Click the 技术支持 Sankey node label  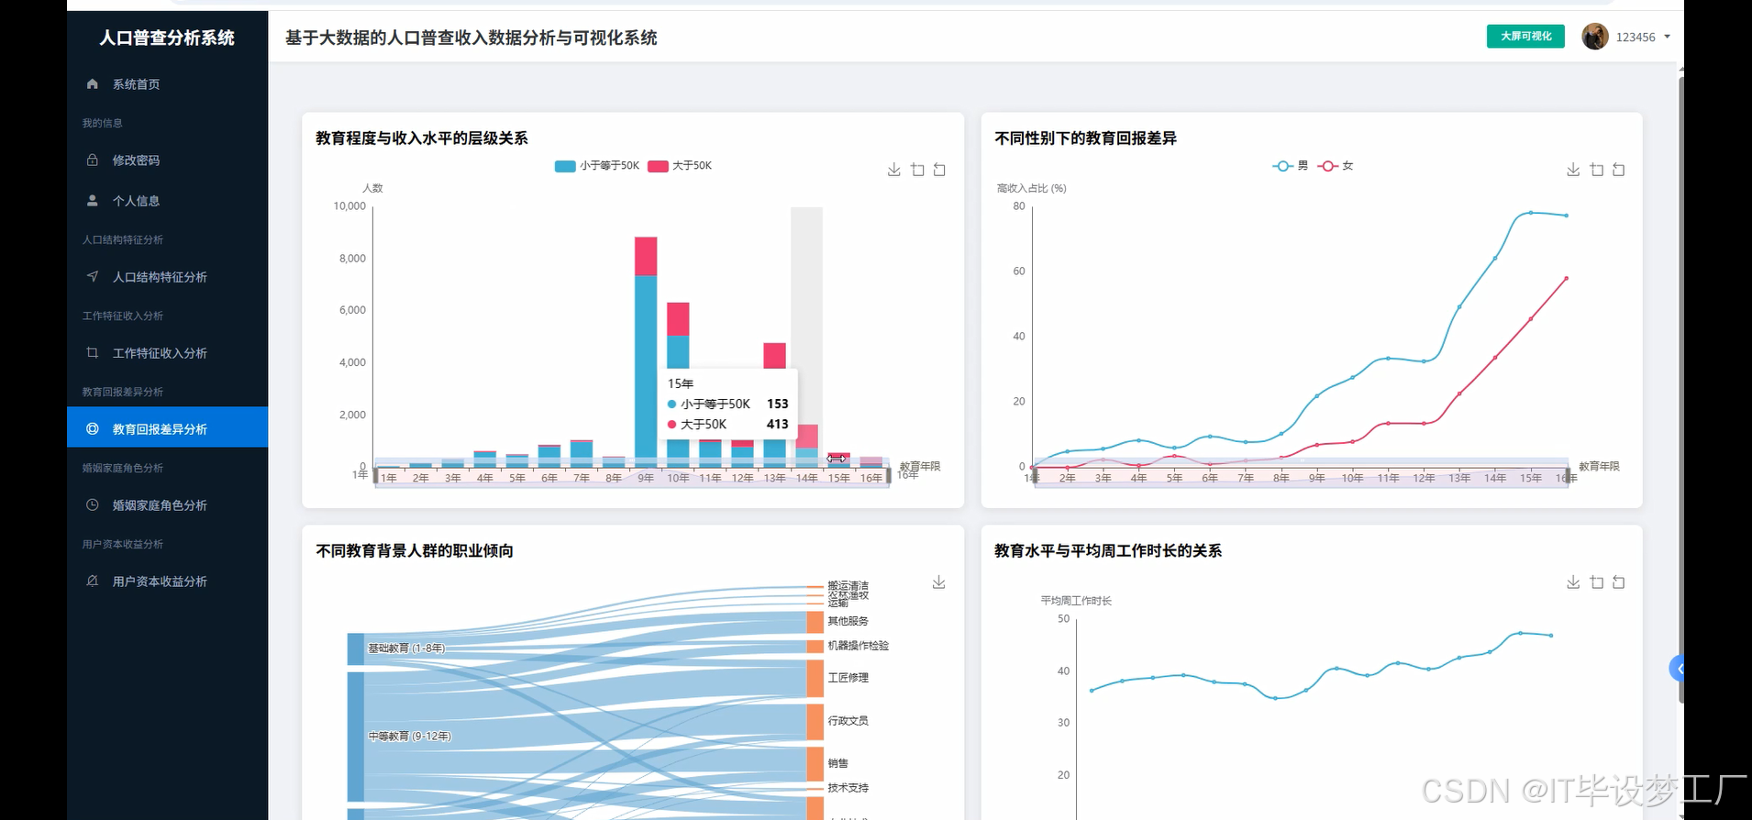tap(848, 788)
